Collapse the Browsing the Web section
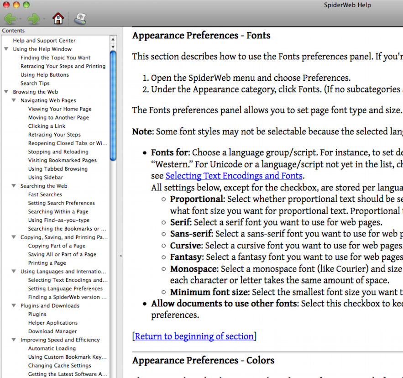This screenshot has width=403, height=378. (x=6, y=92)
